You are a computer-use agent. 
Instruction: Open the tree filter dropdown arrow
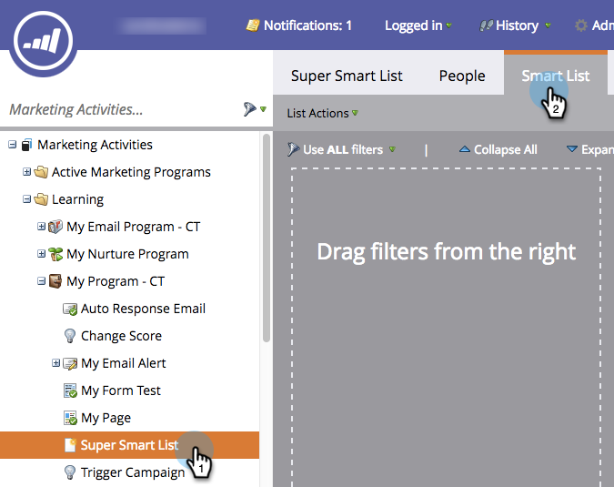(263, 109)
